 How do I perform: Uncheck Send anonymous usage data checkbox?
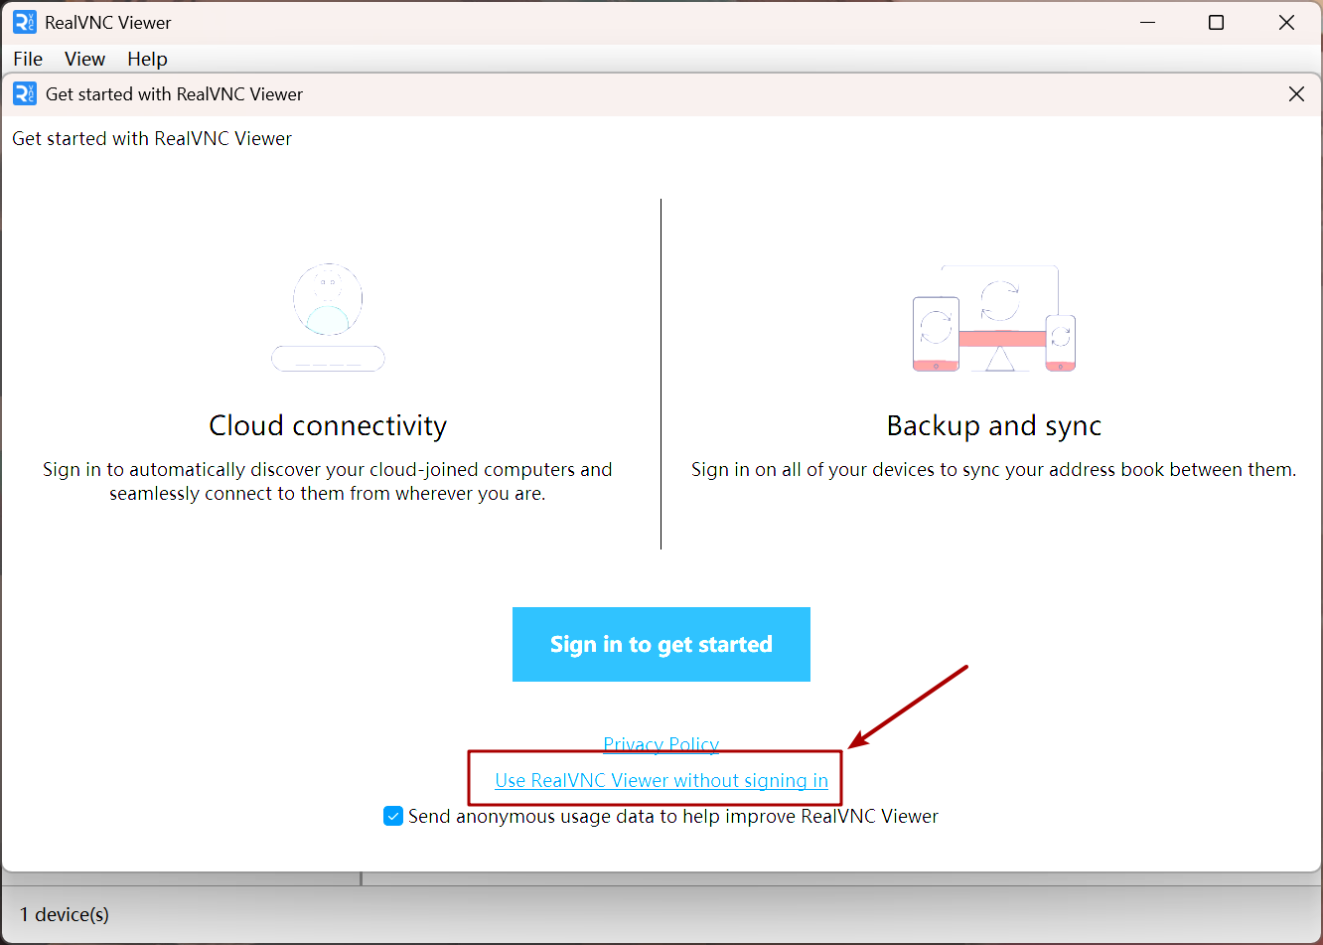393,816
